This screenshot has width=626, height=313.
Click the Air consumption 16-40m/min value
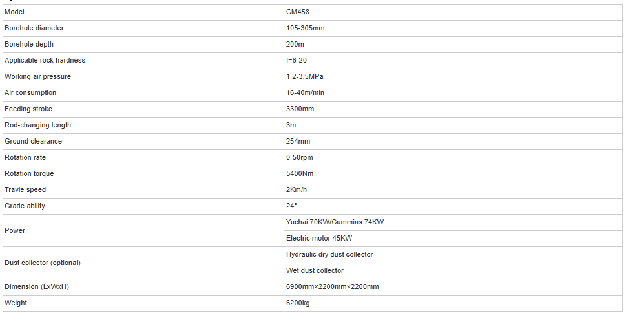[x=306, y=93]
